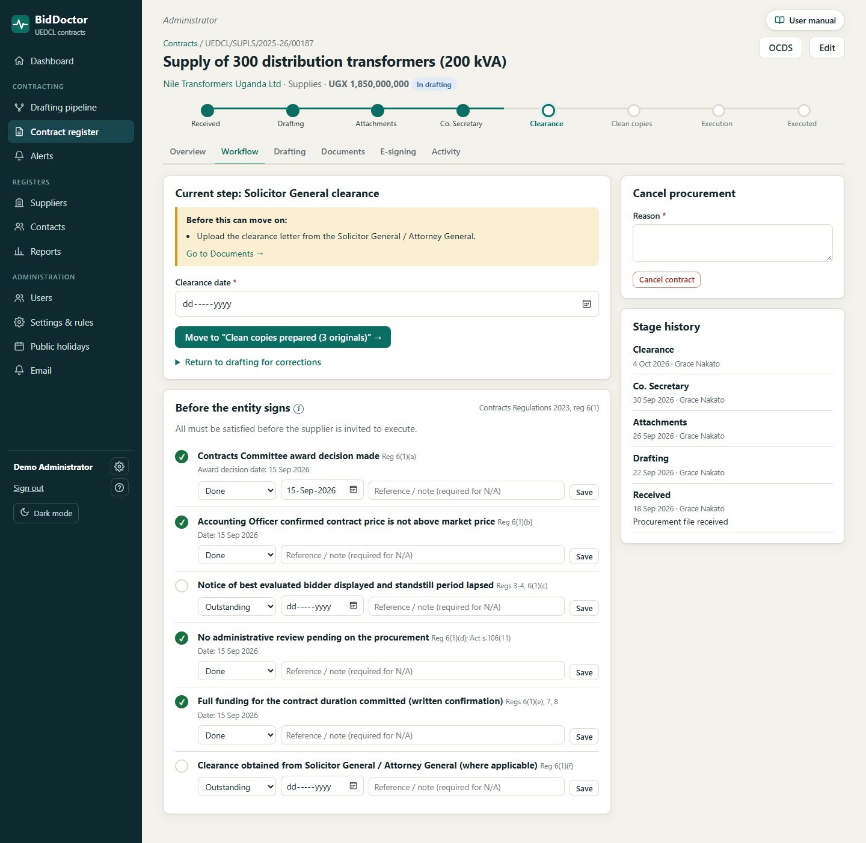Open Outstanding dropdown for standstill period notice
The image size is (866, 843).
point(237,606)
